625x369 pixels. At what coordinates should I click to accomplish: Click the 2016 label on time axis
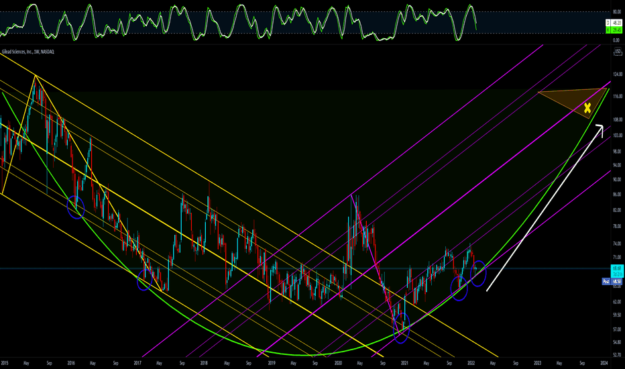pos(71,364)
